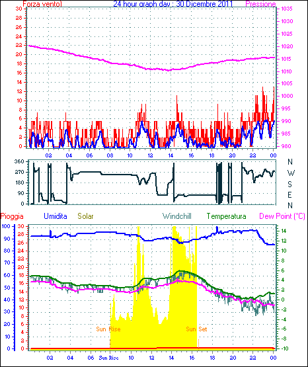Image resolution: width=308 pixels, height=367 pixels.
Task: Click the orange 'Sun Rise' marker text
Action: tap(108, 329)
